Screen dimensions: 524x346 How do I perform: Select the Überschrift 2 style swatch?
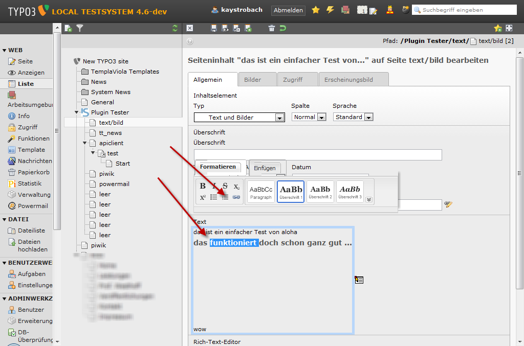320,192
